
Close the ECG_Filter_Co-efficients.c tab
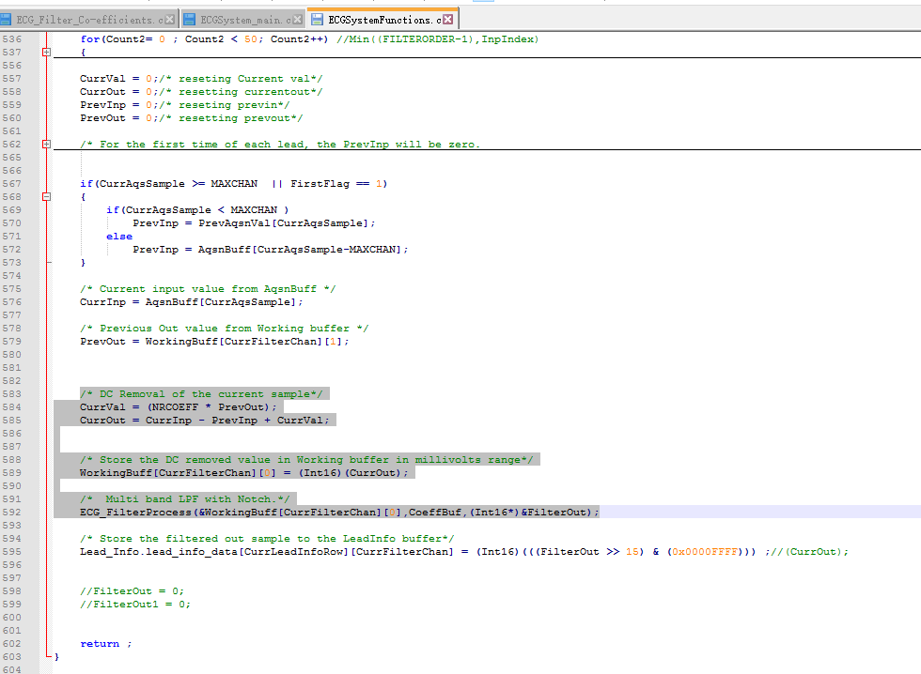click(170, 20)
